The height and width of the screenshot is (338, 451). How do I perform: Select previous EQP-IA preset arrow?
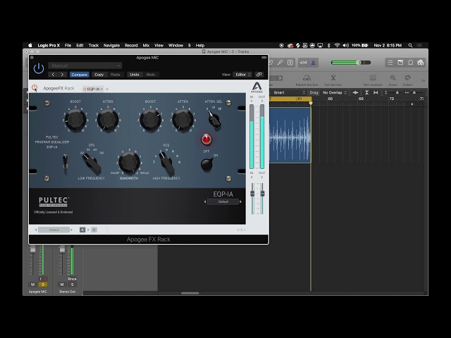coord(205,202)
